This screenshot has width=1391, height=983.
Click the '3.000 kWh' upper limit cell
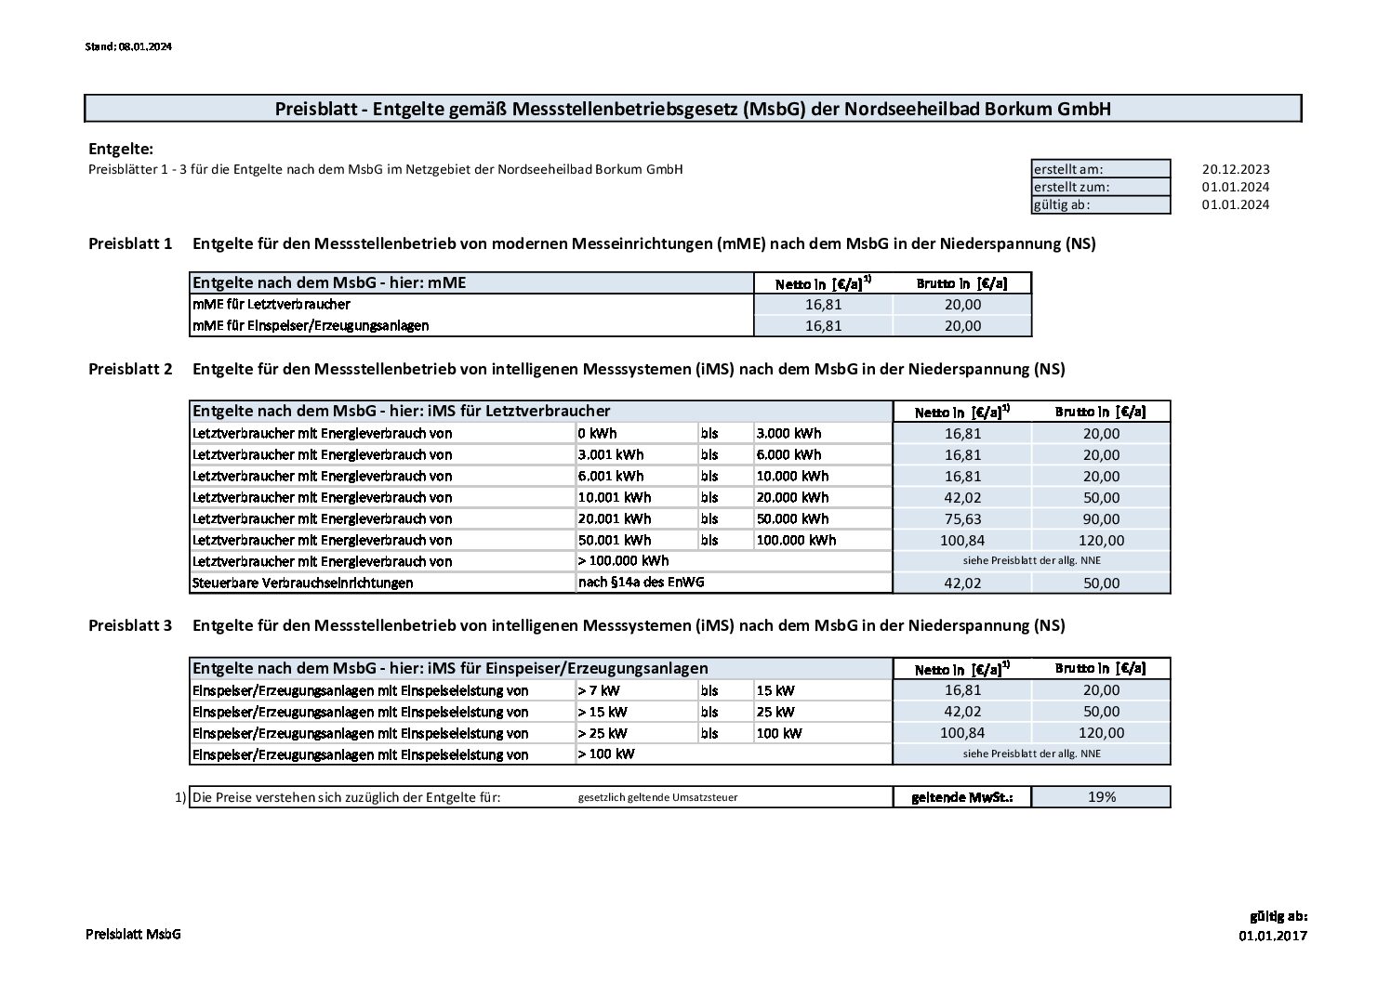[x=823, y=433]
